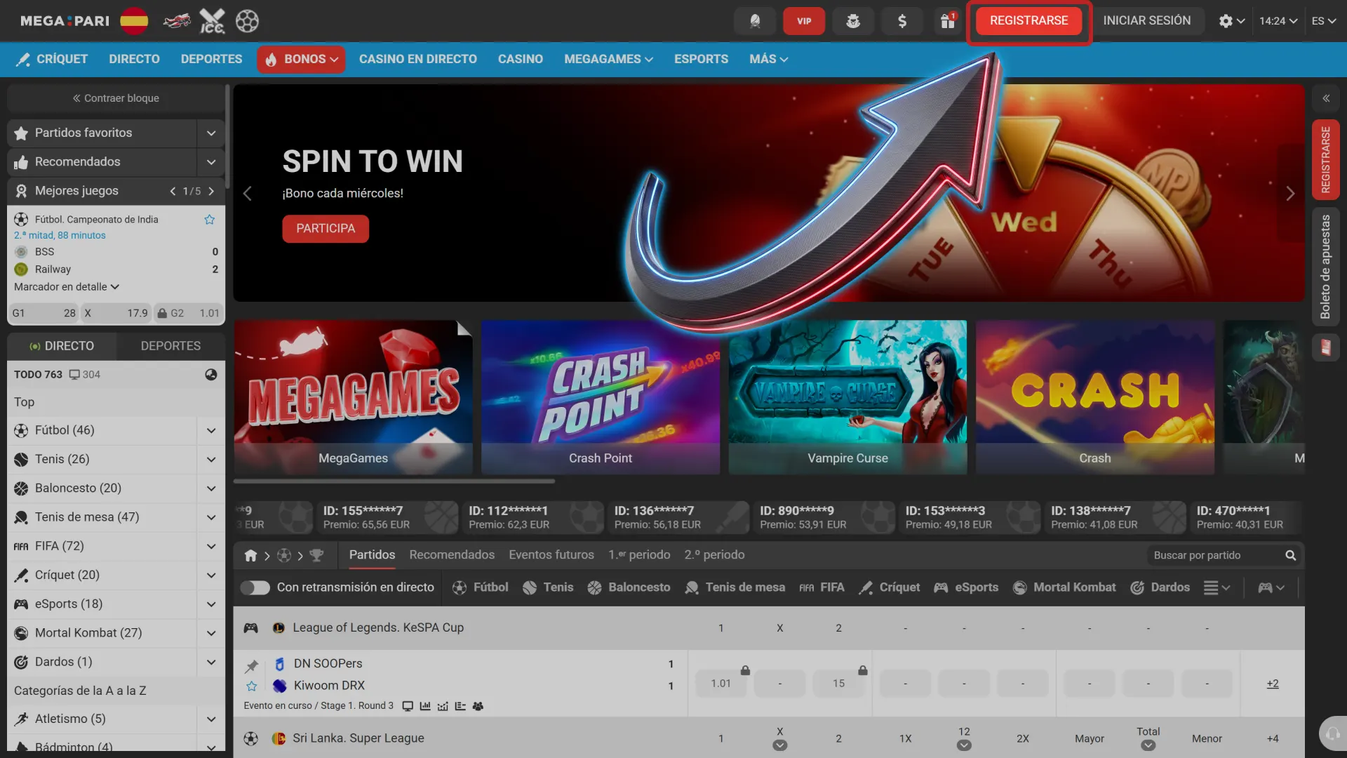
Task: Open the settings gear menu
Action: pos(1232,21)
